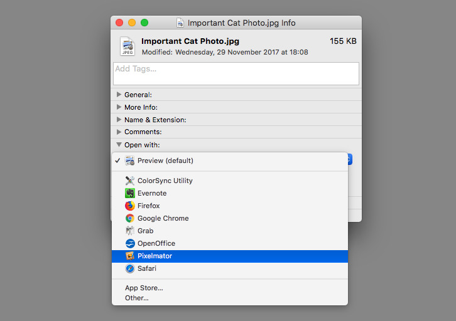This screenshot has height=321, width=456.
Task: Click the OpenOffice icon
Action: pyautogui.click(x=130, y=243)
